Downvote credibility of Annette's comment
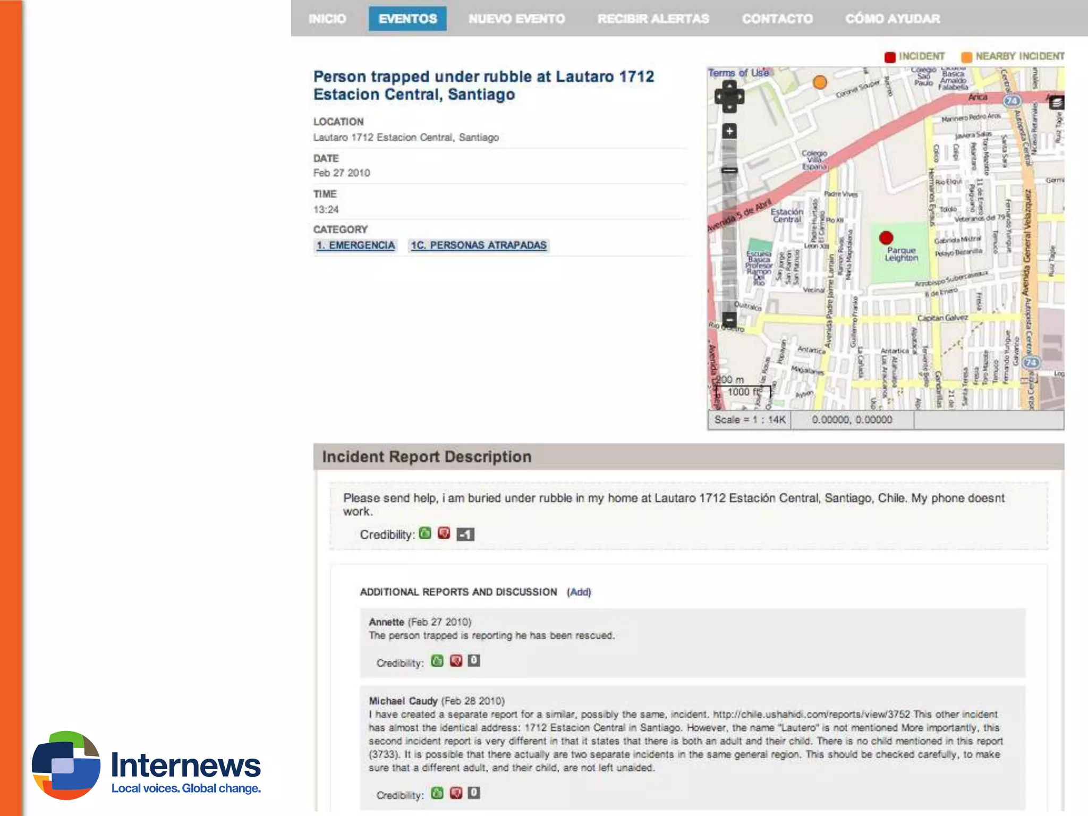 (456, 661)
